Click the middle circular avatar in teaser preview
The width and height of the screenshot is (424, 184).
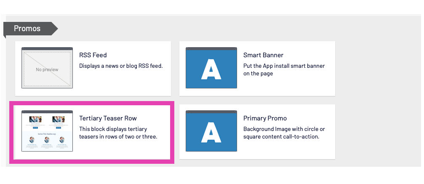click(x=47, y=140)
